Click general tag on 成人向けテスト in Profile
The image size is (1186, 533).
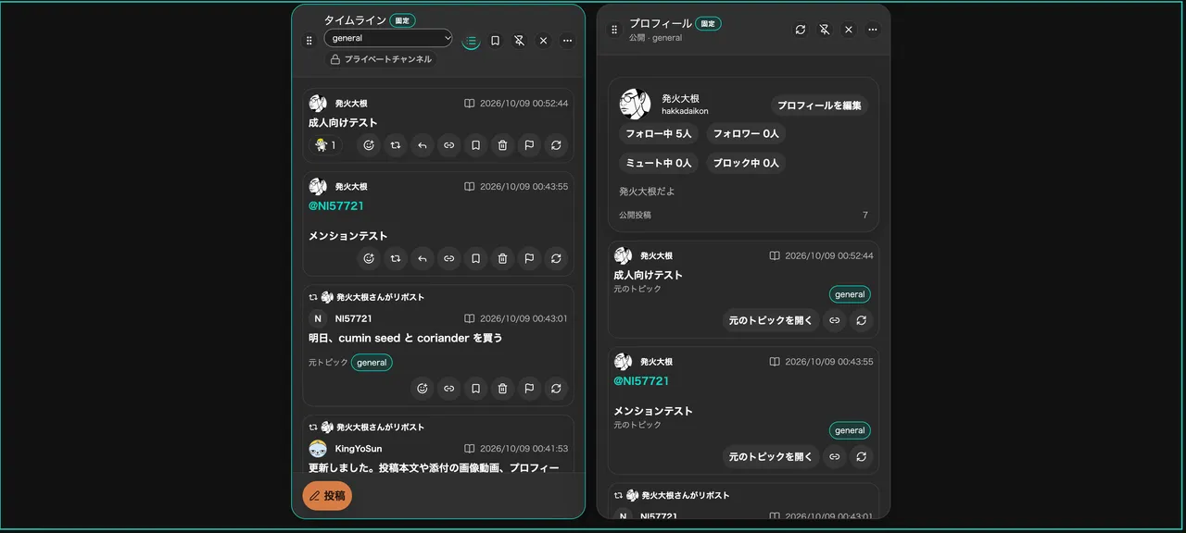click(x=850, y=294)
